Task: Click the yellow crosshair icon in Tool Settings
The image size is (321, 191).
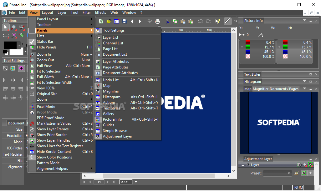Action: tap(13, 68)
